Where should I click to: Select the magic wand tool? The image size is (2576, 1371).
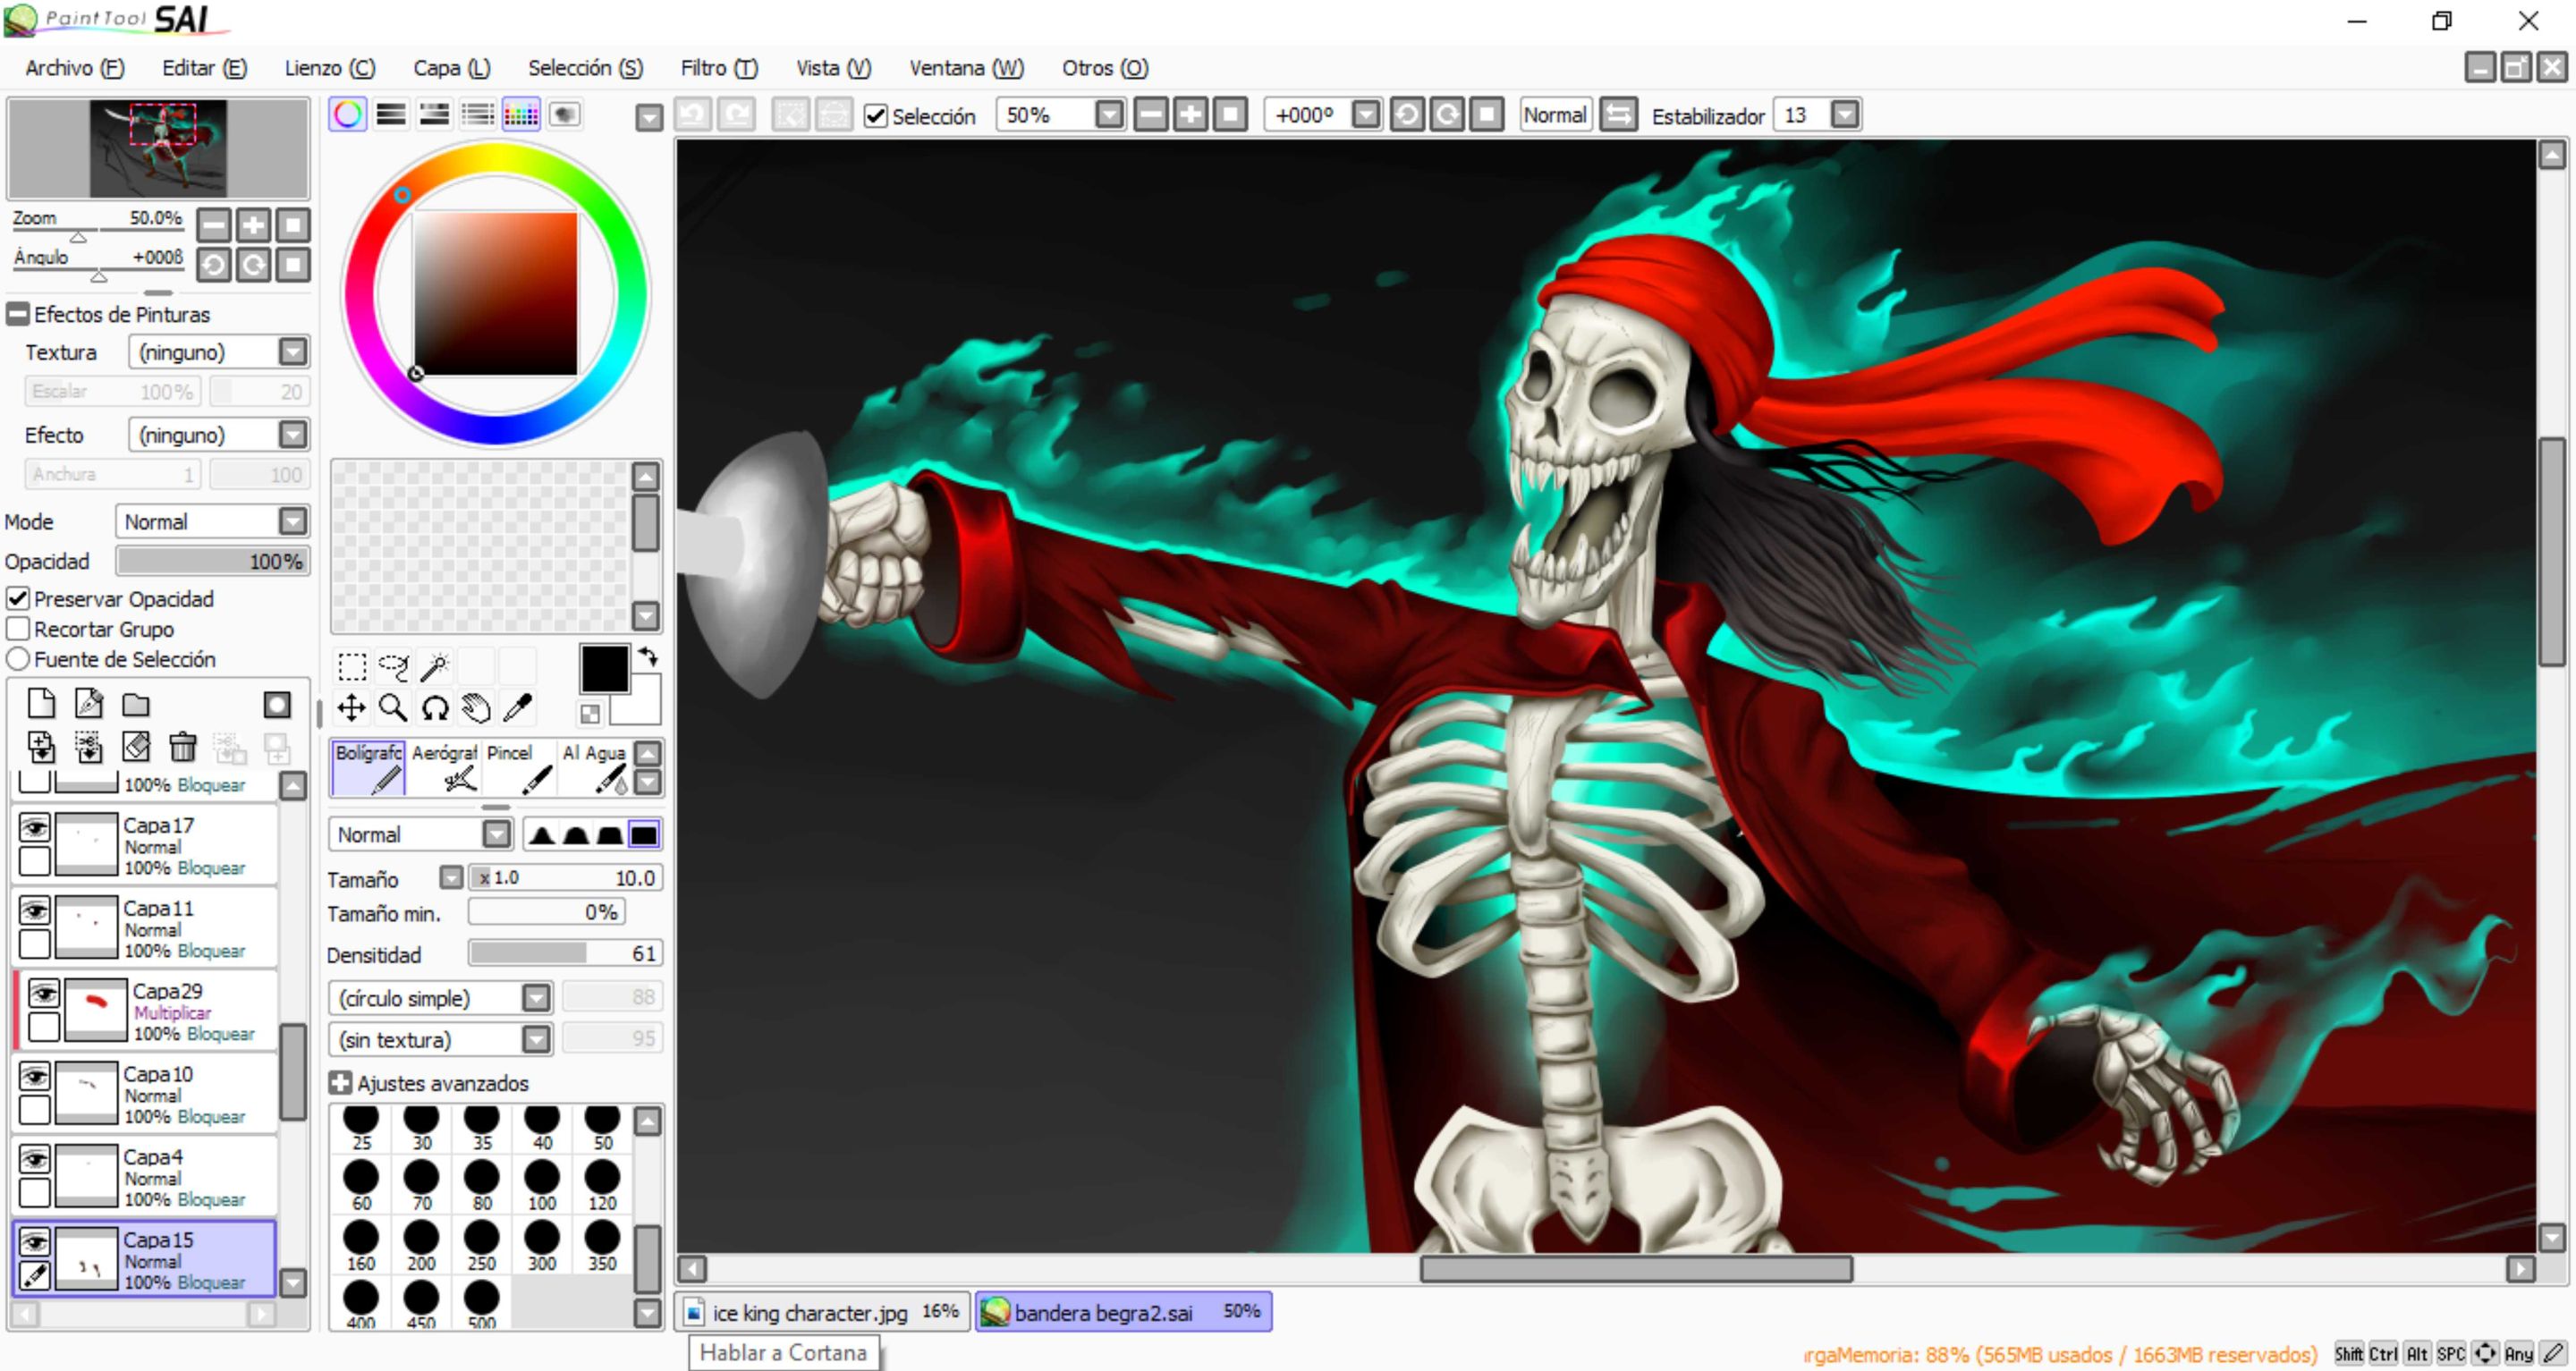pos(434,666)
